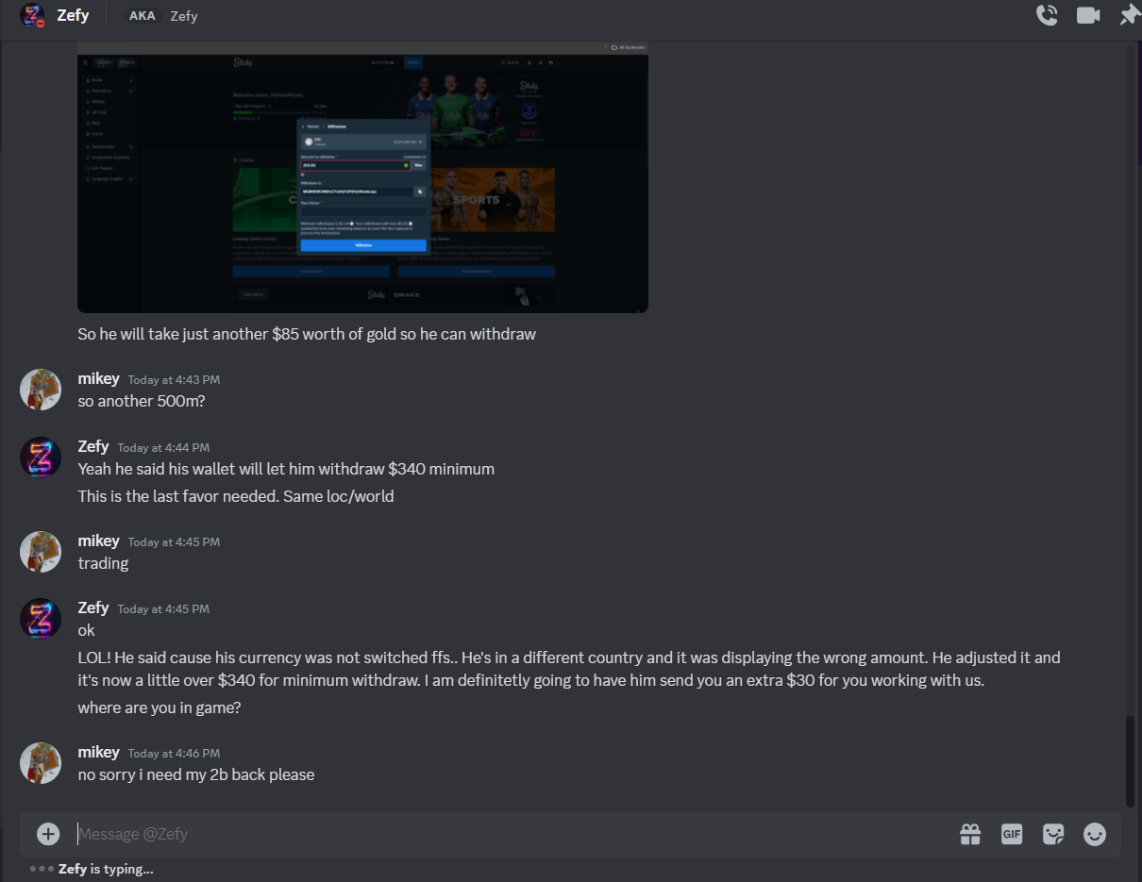
Task: Open the Stake withdrawal screenshot image
Action: (x=362, y=177)
